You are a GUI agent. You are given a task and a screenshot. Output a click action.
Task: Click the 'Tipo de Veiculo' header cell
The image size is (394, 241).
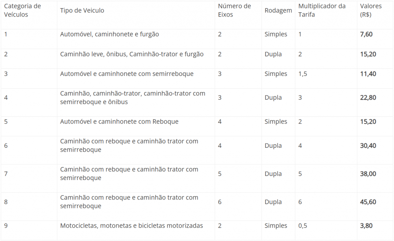[82, 10]
